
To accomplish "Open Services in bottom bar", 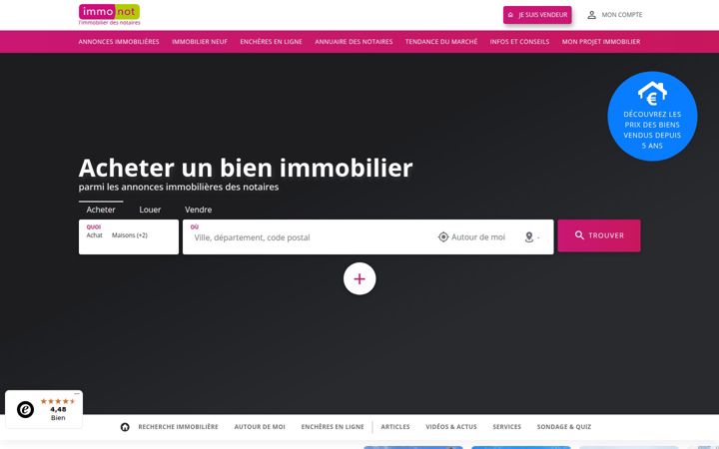I will [506, 427].
